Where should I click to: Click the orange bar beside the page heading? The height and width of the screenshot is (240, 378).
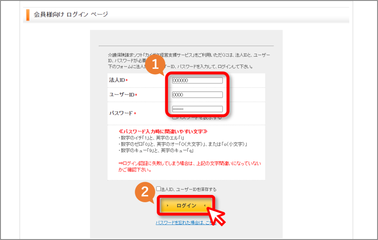pos(28,15)
